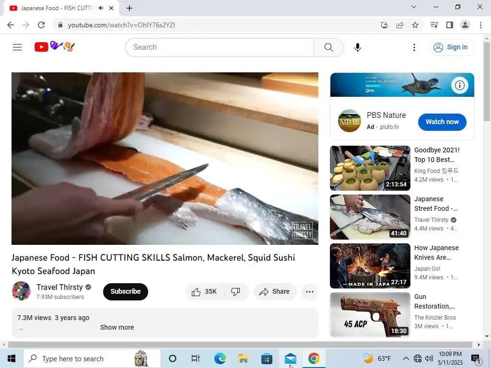
Task: Like the video with thumbs up
Action: pos(205,292)
